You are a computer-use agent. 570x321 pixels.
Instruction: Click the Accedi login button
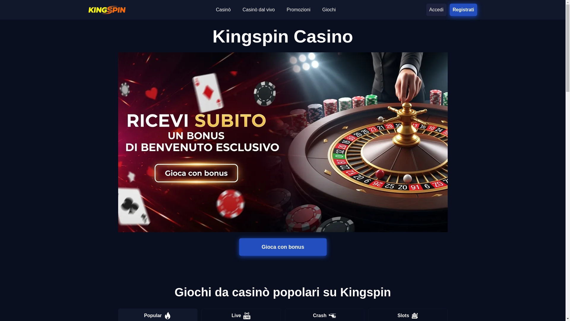(x=436, y=10)
